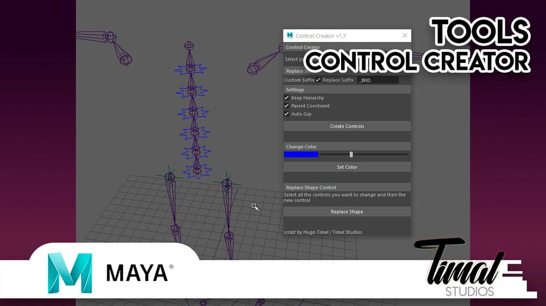546x306 pixels.
Task: Click the _BND replace suffix field
Action: [378, 80]
